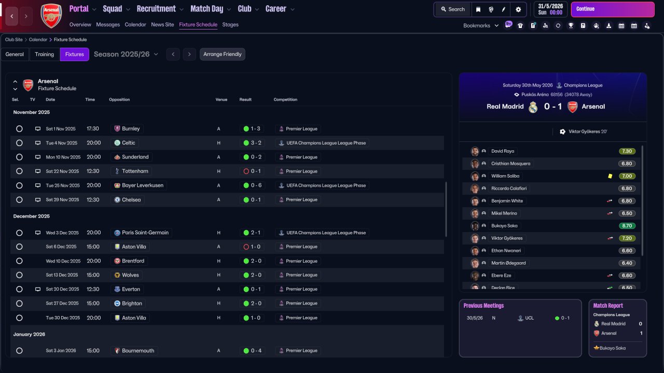Go to the previous season with left arrow
664x373 pixels.
coord(173,54)
